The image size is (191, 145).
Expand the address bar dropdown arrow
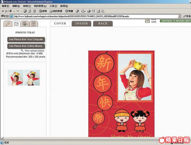[179, 16]
